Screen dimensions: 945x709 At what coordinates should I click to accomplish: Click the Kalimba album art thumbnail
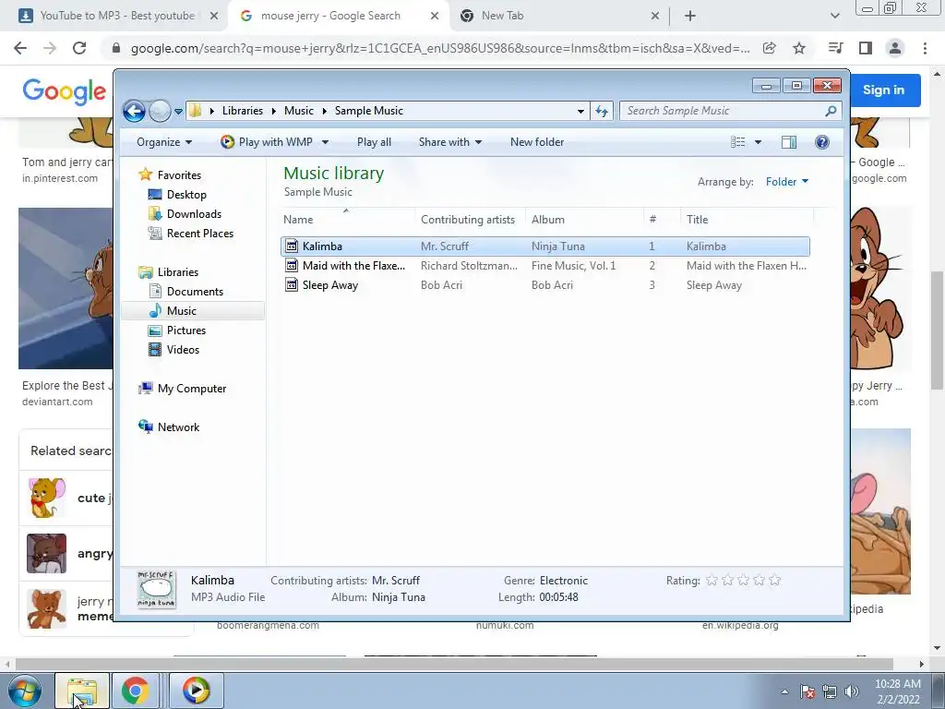click(x=157, y=589)
